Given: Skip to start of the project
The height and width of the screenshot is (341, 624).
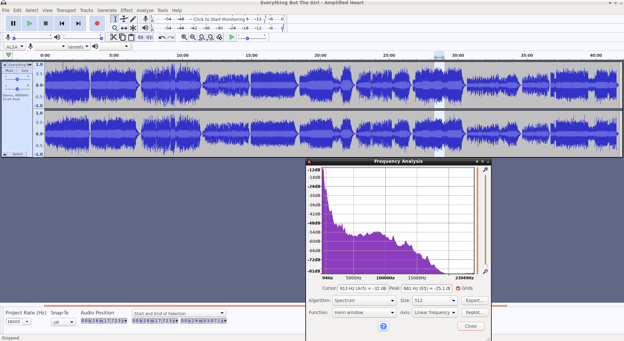Looking at the screenshot, I should click(62, 23).
